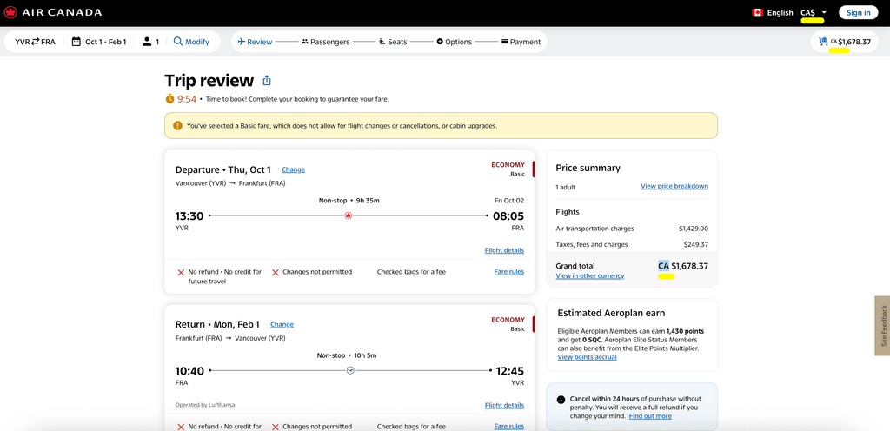Go to the Seats step
Viewport: 890px width, 431px height.
[393, 42]
